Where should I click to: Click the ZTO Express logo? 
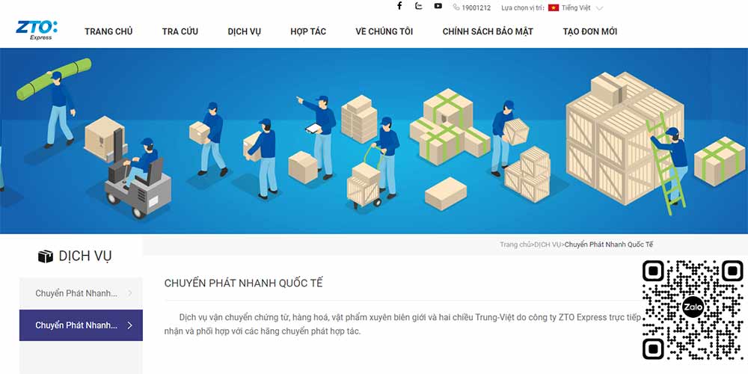(x=37, y=30)
